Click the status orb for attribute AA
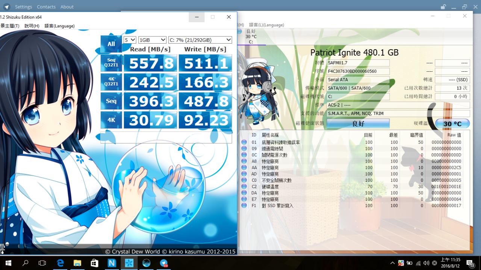This screenshot has width=481, height=270. 244,167
